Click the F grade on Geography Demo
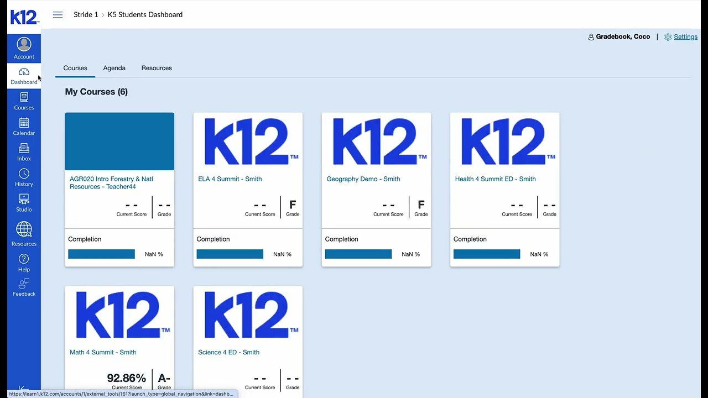The width and height of the screenshot is (708, 398). (421, 205)
